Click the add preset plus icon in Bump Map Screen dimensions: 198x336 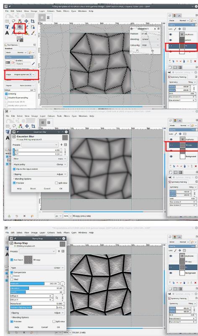coord(59,251)
